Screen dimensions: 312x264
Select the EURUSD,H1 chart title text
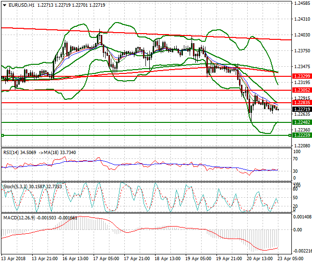tap(22, 5)
